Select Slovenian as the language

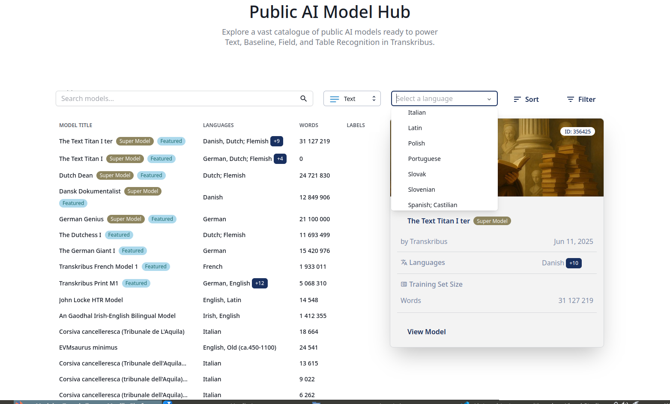(x=421, y=189)
